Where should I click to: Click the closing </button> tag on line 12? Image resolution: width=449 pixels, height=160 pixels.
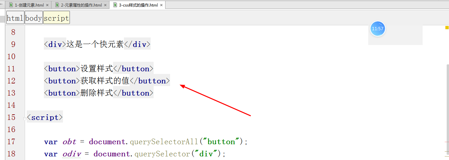click(x=150, y=81)
